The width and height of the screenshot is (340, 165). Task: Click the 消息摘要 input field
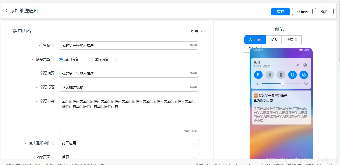pos(129,73)
